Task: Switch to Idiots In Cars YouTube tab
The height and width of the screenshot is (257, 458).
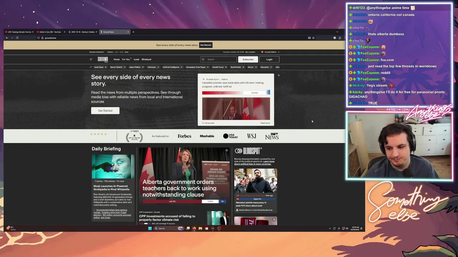Action: coord(50,32)
